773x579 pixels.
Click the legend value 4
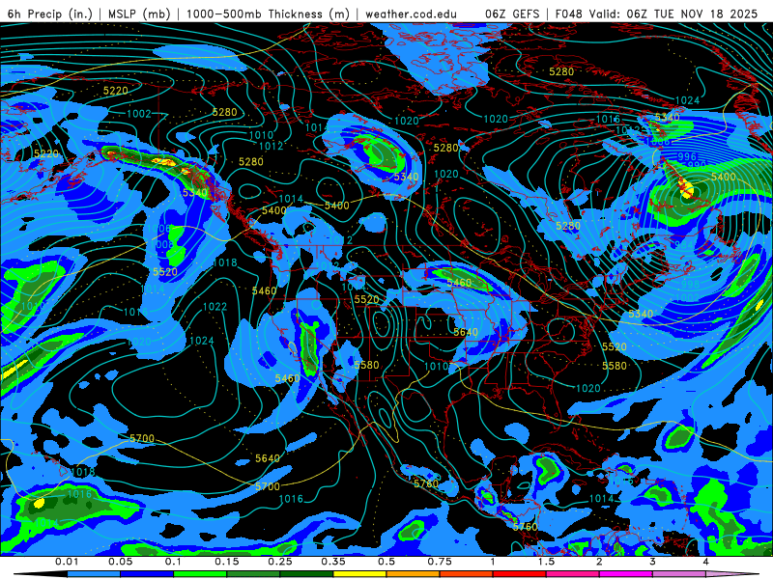coord(705,562)
